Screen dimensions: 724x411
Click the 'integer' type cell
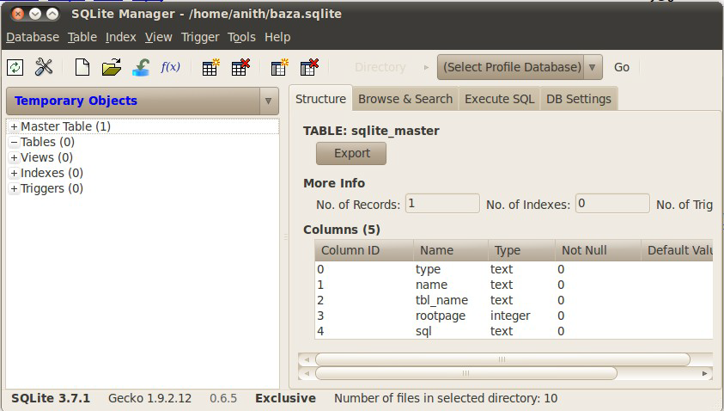click(510, 316)
